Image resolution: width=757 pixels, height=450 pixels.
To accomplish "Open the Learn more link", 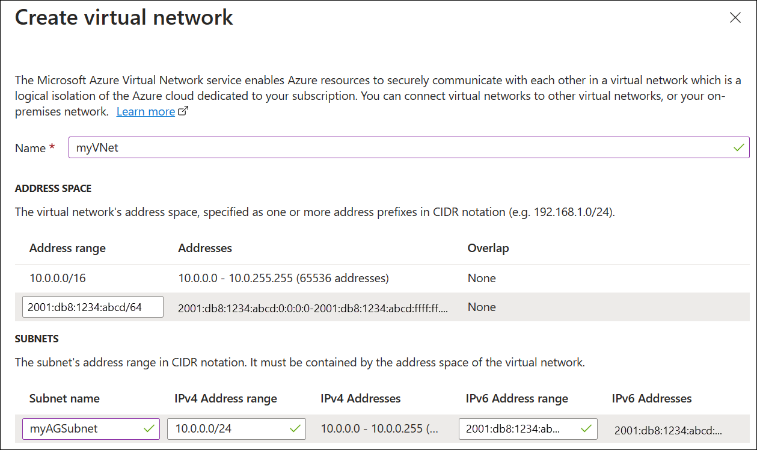I will [x=146, y=111].
